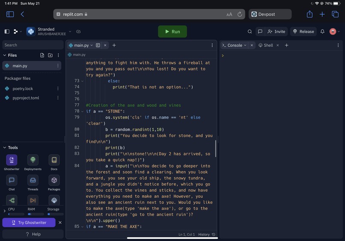The image size is (345, 241).
Task: Add a new tab in editor pane
Action: 114,45
